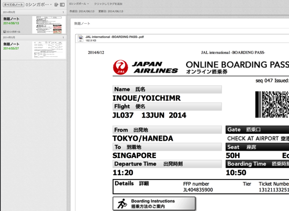Image resolution: width=289 pixels, height=211 pixels.
Task: Click the 2014/6/12 date in PDF header
Action: tap(96, 52)
